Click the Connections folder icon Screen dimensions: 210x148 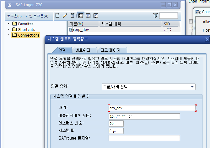point(14,35)
